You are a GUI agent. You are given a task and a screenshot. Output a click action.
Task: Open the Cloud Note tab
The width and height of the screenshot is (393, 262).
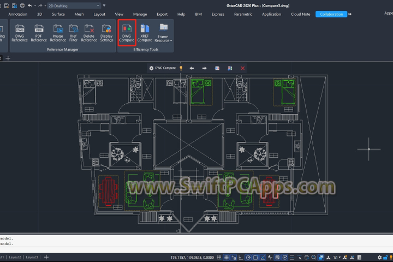[x=300, y=14]
